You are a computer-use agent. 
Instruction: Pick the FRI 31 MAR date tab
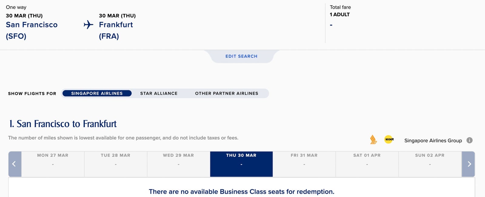click(x=304, y=164)
